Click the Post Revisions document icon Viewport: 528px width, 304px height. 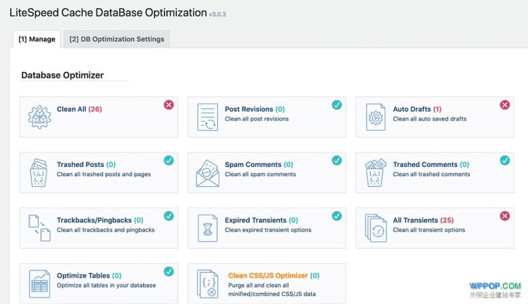tap(208, 117)
